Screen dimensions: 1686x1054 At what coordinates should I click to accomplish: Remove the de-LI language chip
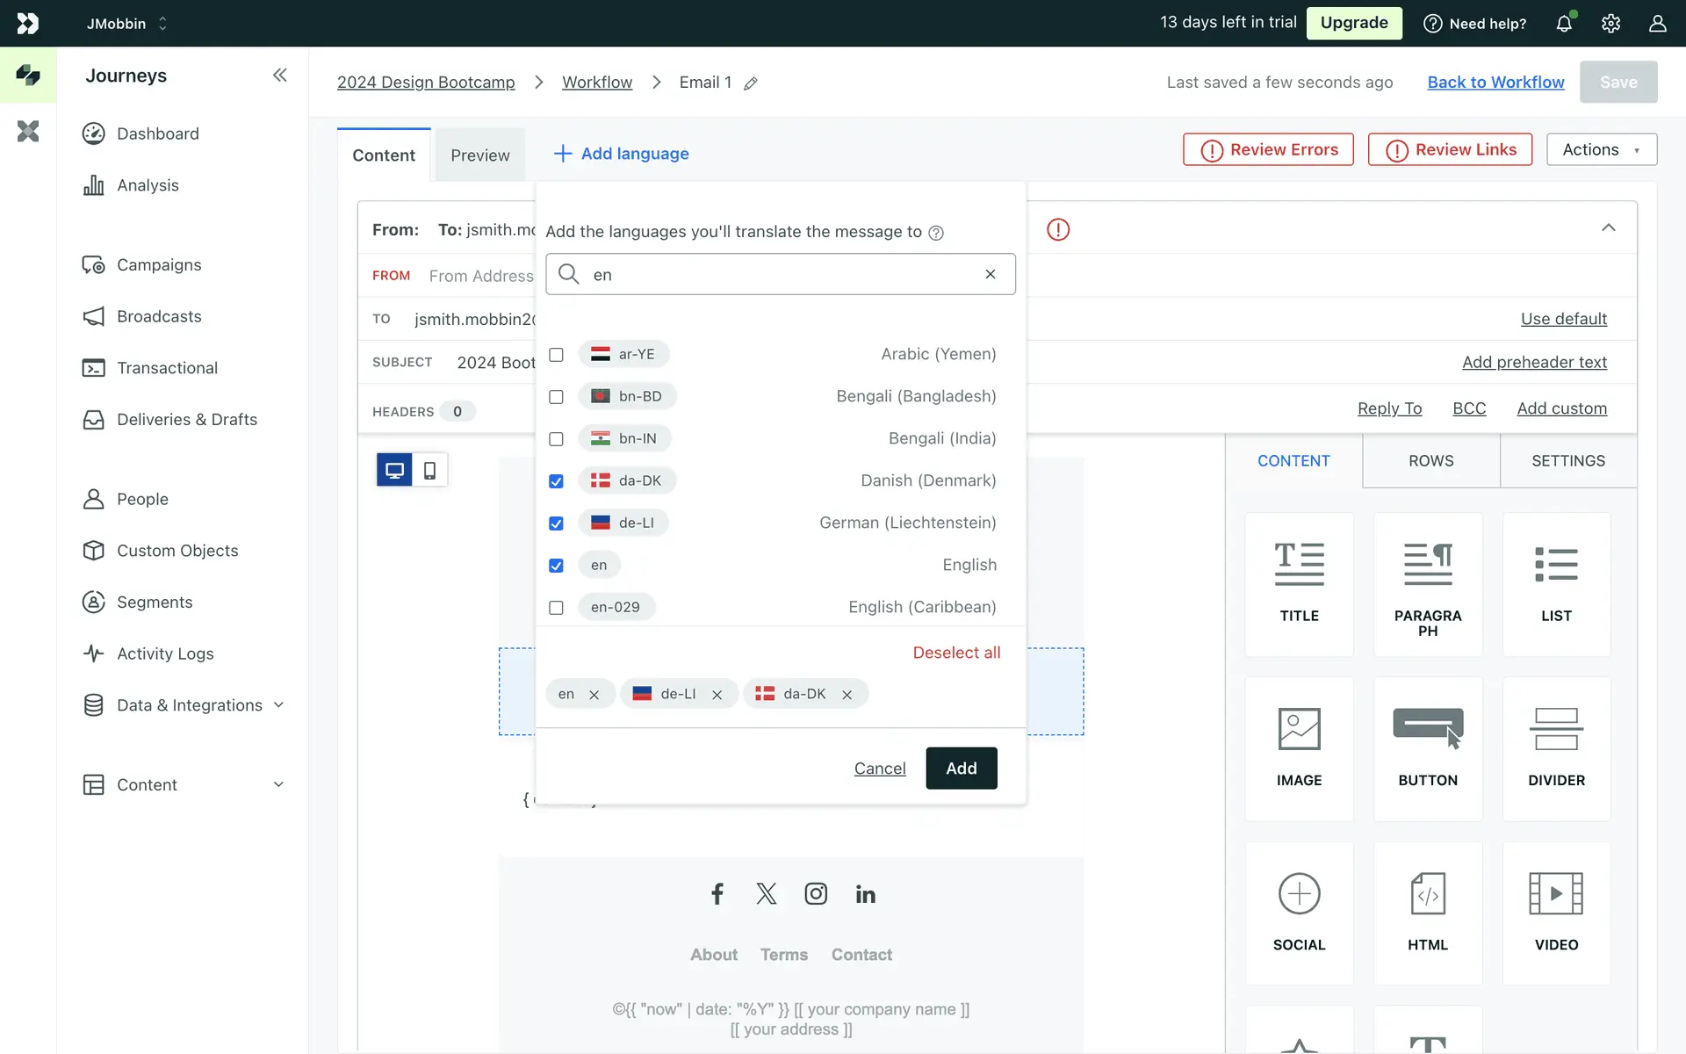coord(717,695)
